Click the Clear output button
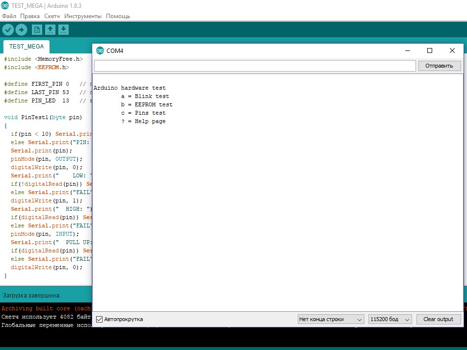The width and height of the screenshot is (467, 350). (x=438, y=319)
